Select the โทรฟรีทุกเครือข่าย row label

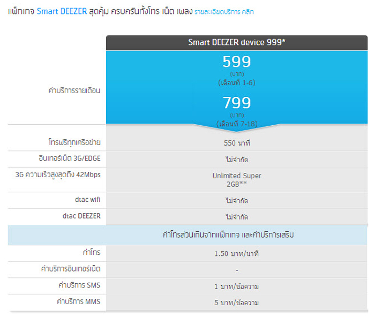click(x=73, y=143)
